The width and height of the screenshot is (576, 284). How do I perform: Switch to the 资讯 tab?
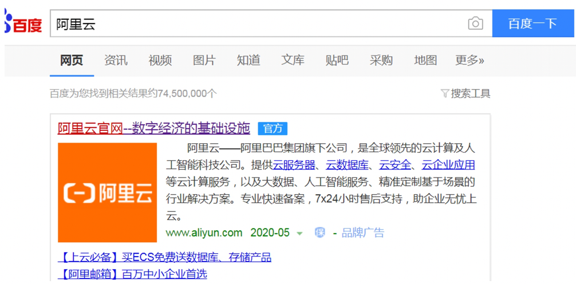coord(116,60)
